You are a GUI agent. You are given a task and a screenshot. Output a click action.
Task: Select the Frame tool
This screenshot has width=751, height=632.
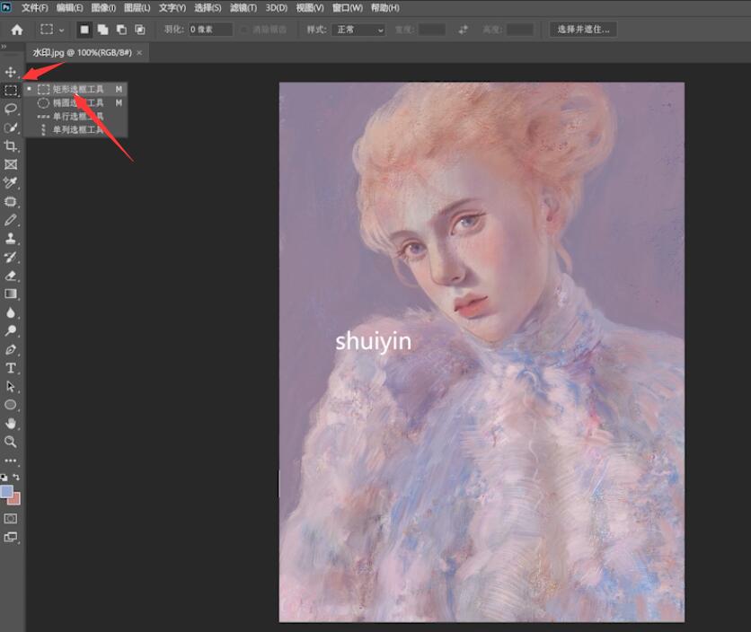(11, 164)
